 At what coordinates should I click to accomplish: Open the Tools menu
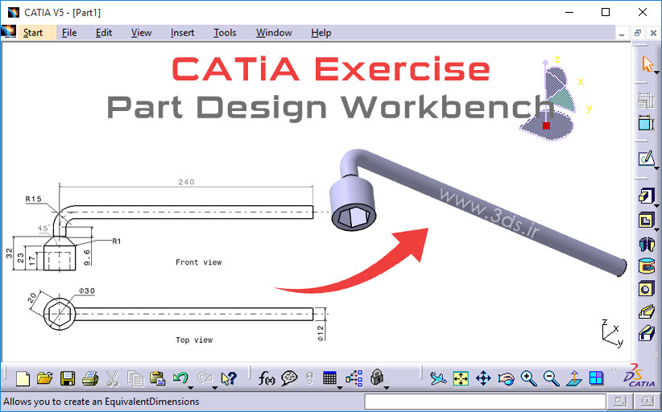[225, 33]
